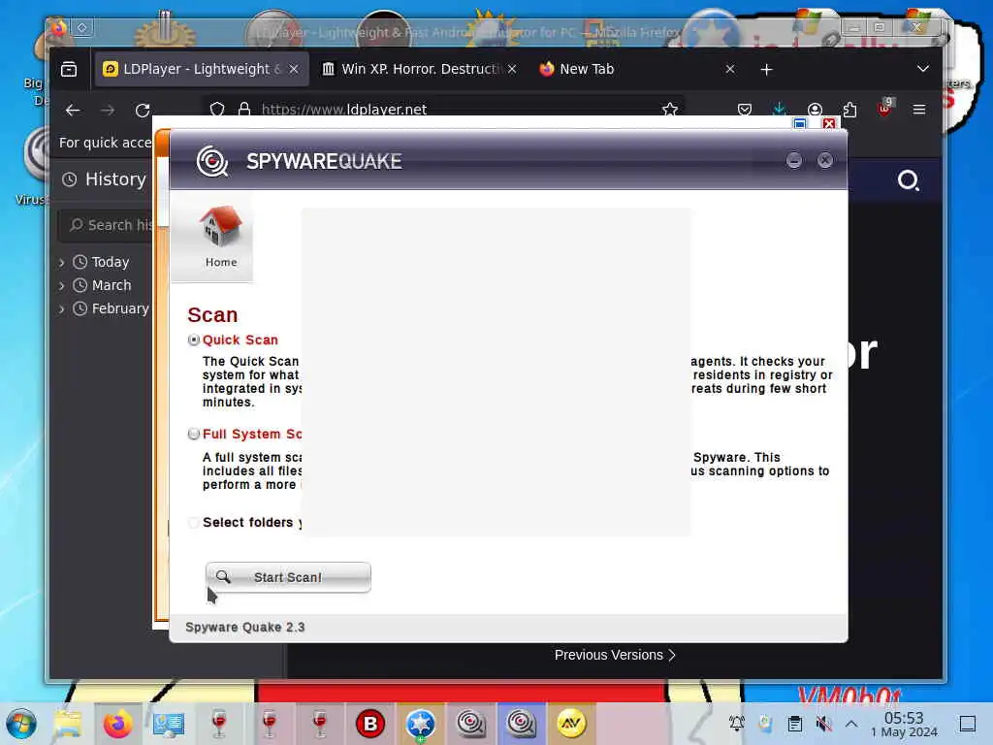Open the file manager from the taskbar
This screenshot has height=745, width=993.
67,724
